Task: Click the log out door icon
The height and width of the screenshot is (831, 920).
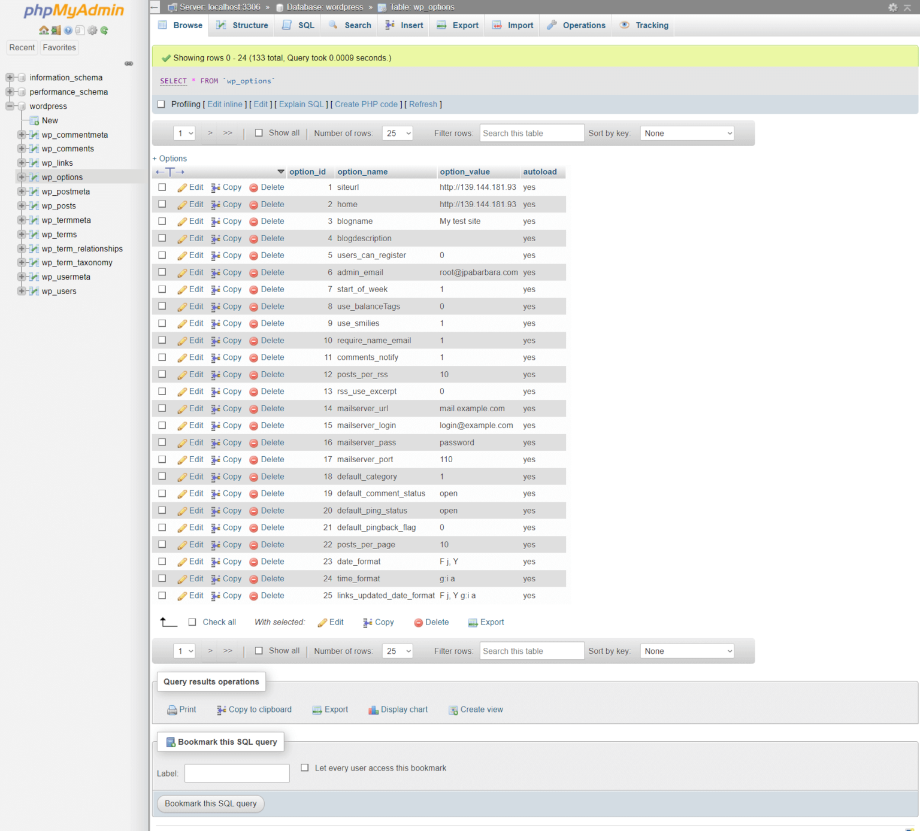Action: [x=56, y=31]
